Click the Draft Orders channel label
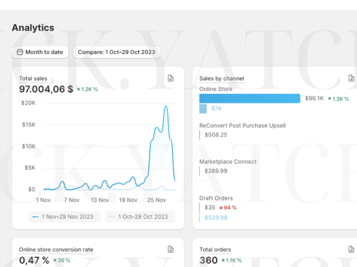The image size is (357, 267). tap(216, 198)
